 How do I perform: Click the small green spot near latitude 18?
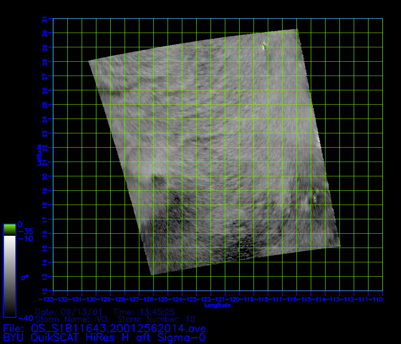pyautogui.click(x=314, y=199)
